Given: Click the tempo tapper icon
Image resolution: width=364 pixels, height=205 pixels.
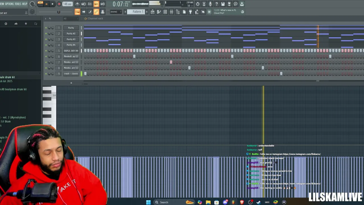Looking at the screenshot, I should (197, 12).
